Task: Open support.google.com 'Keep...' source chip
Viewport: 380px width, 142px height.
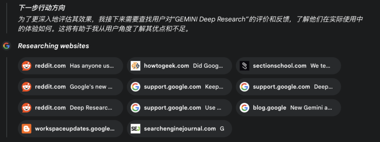Action: [179, 87]
